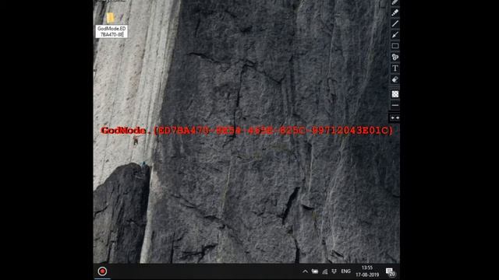Select the rectangle shape tool
This screenshot has height=280, width=499.
[395, 46]
